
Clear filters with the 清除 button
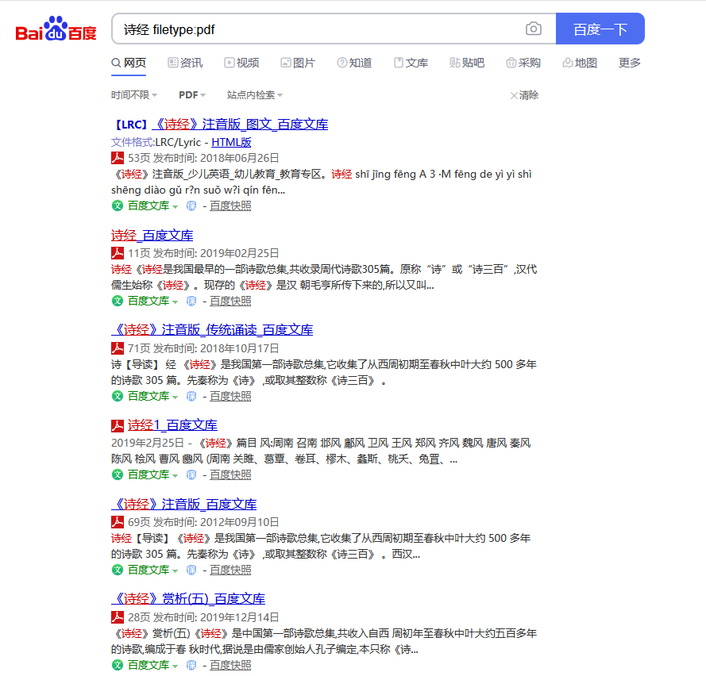[x=525, y=95]
